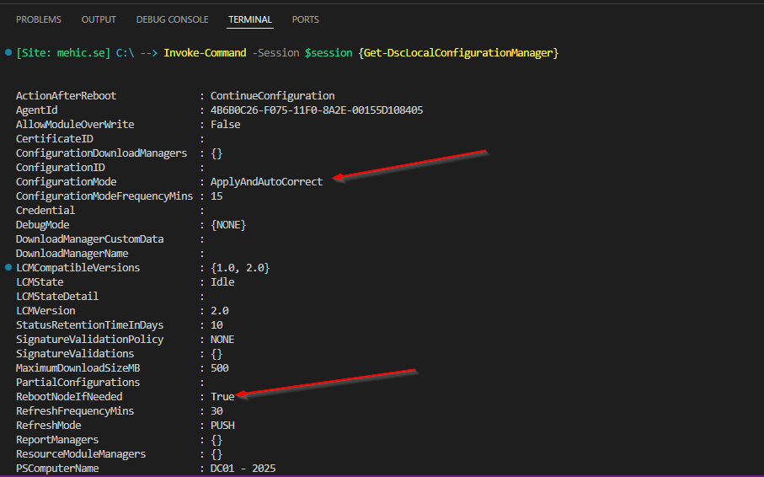Click the Invoke-Command text in the prompt
Screen dimensions: 764x477
[x=206, y=53]
